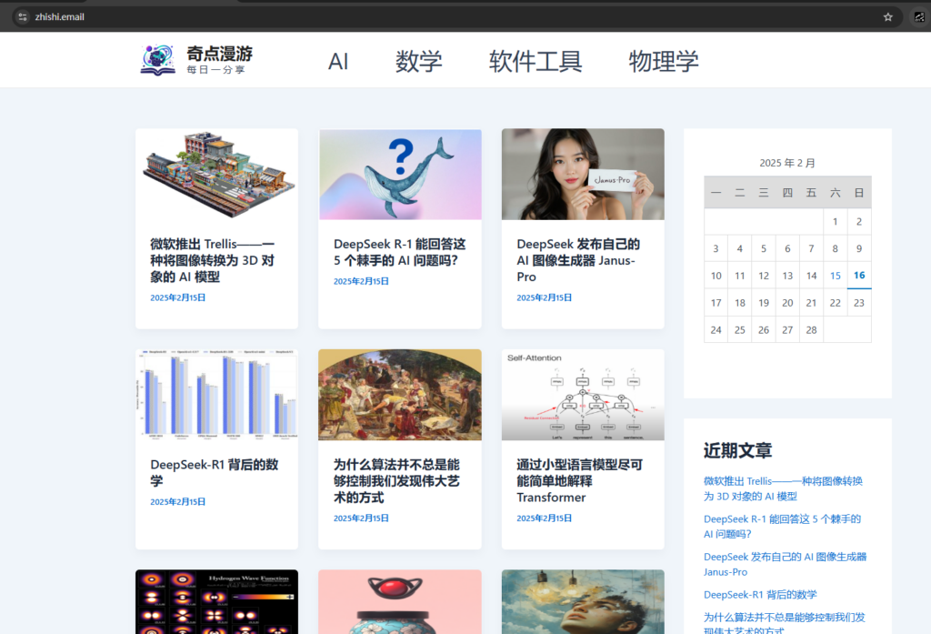The width and height of the screenshot is (931, 634).
Task: Open the bar chart thumbnail for DeepSeek-R1
Action: [216, 395]
